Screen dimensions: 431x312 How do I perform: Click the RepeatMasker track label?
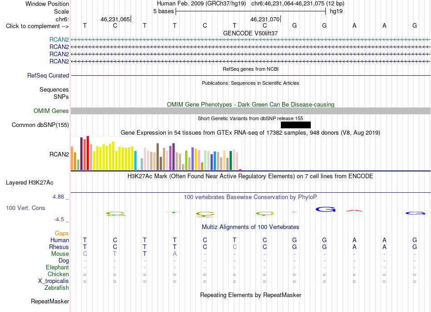[50, 301]
